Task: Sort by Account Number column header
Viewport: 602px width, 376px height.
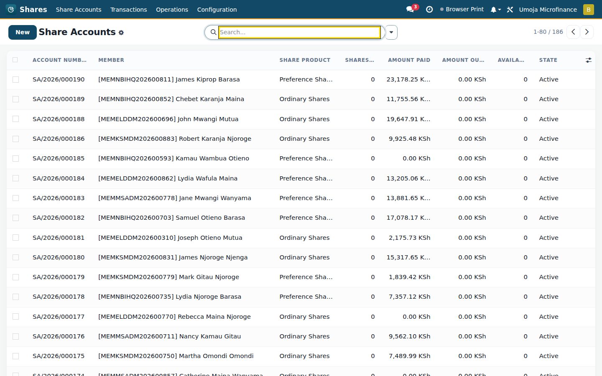Action: [59, 60]
